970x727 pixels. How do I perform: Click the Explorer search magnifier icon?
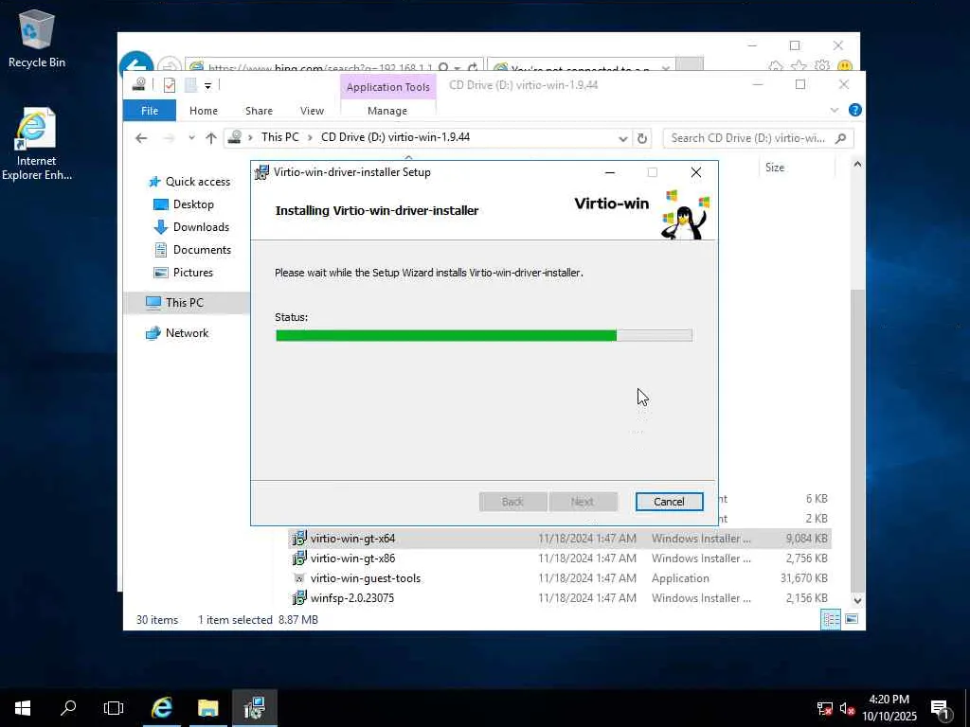coord(840,138)
